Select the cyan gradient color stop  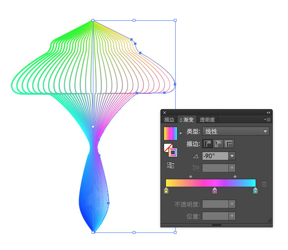tap(255, 190)
